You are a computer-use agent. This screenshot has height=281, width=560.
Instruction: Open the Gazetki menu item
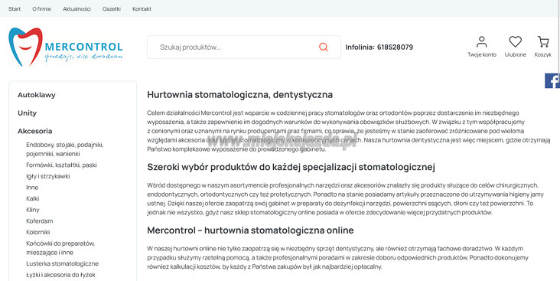[x=112, y=9]
